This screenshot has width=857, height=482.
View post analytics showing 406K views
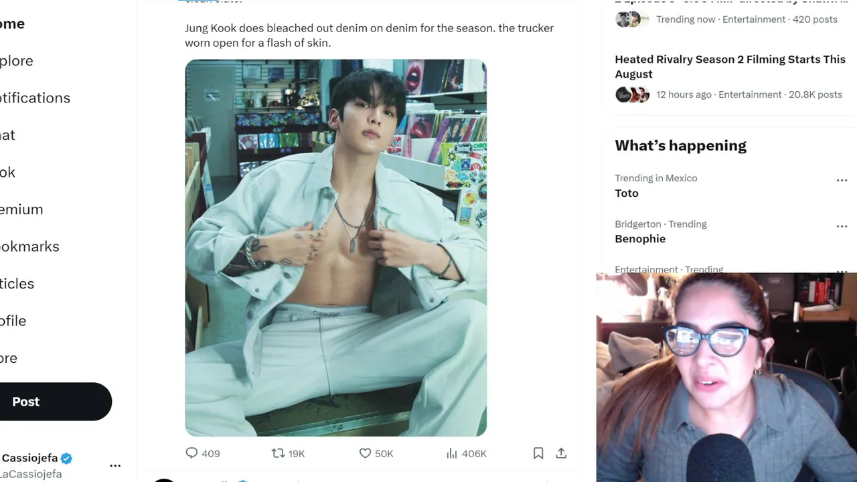point(452,453)
